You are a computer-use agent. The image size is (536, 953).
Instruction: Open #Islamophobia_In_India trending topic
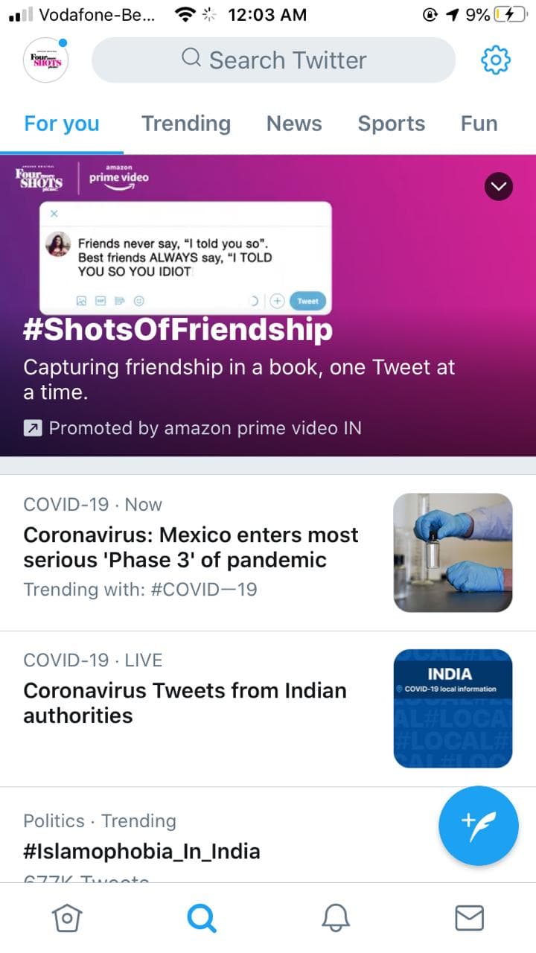(x=142, y=851)
